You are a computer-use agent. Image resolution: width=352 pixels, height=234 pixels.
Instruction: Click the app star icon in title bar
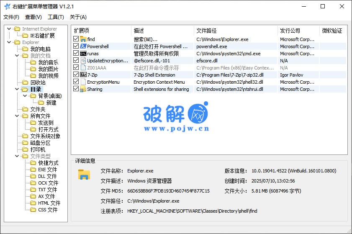click(7, 6)
